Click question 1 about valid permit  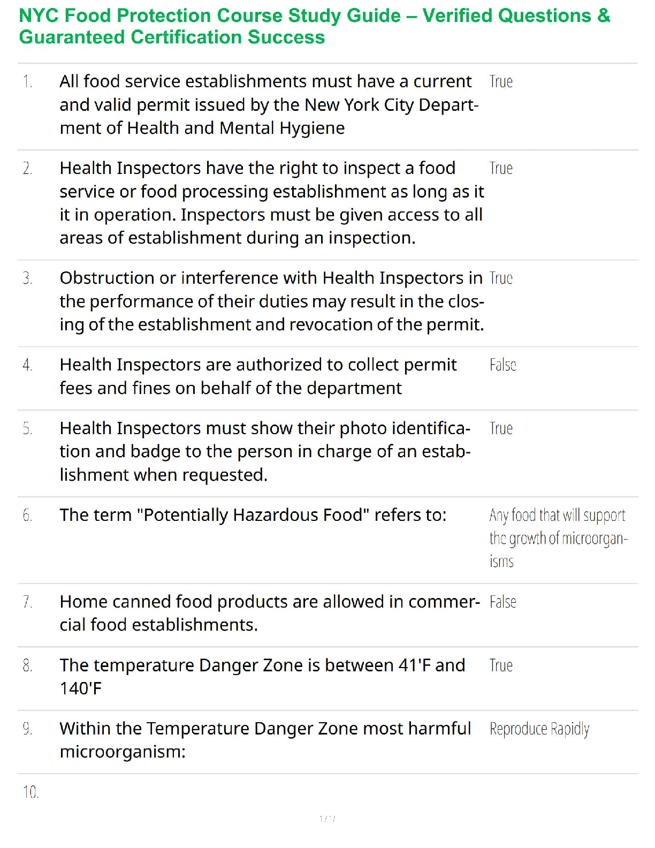tap(269, 105)
